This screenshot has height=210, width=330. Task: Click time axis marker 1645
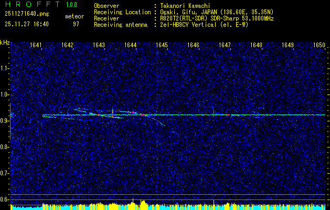pos(162,45)
